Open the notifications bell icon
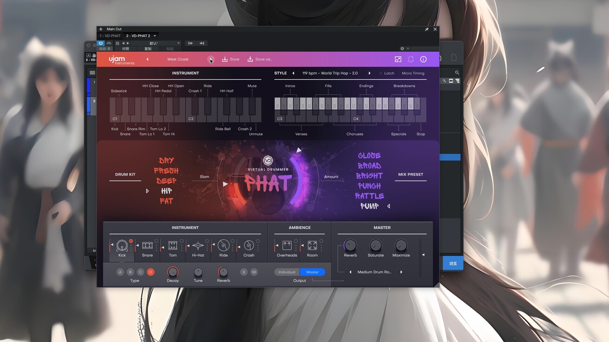Image resolution: width=609 pixels, height=342 pixels. [x=411, y=59]
